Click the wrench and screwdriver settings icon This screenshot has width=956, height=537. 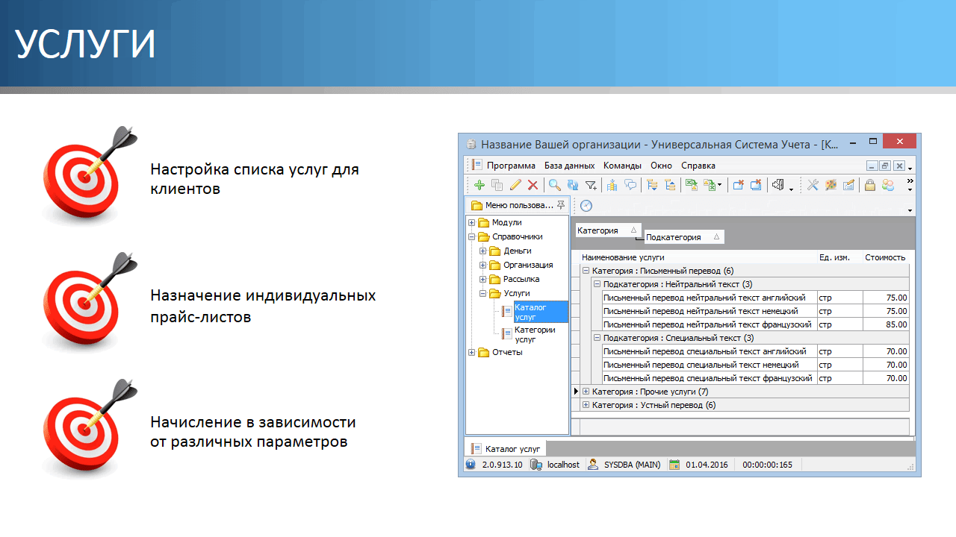[813, 185]
